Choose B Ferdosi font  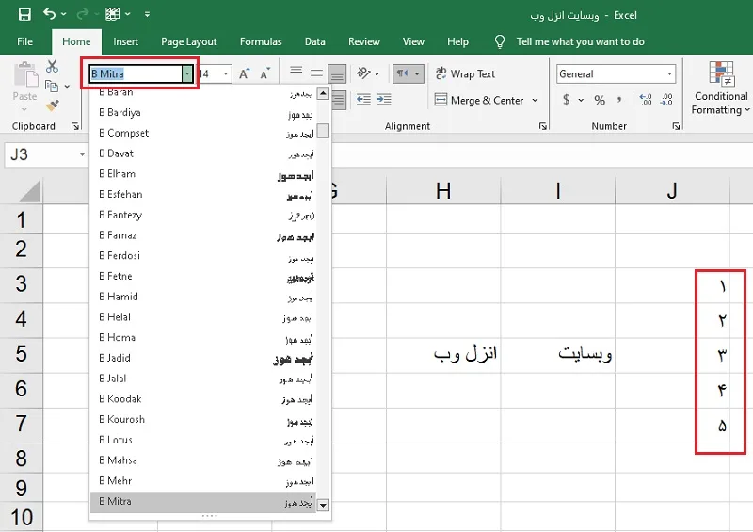point(202,256)
